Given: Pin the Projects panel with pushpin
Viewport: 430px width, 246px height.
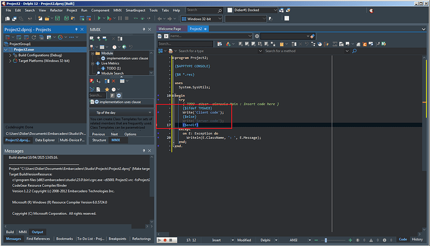Looking at the screenshot, I should 76,29.
